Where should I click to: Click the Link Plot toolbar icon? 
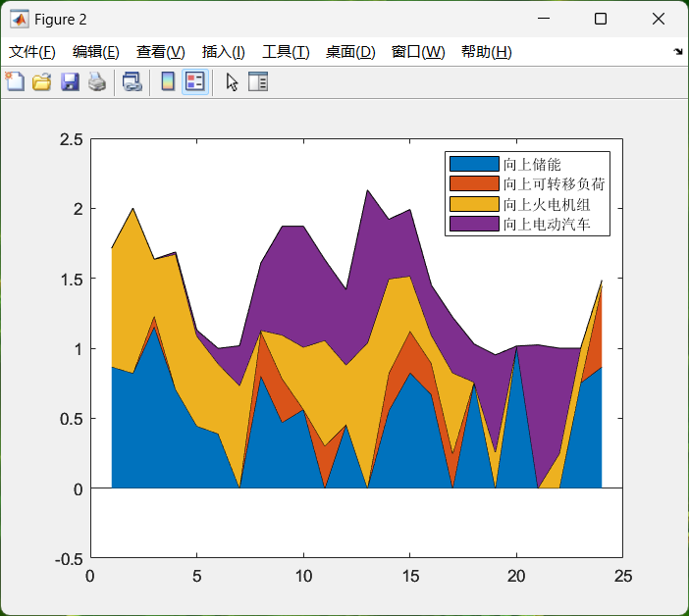click(x=132, y=82)
